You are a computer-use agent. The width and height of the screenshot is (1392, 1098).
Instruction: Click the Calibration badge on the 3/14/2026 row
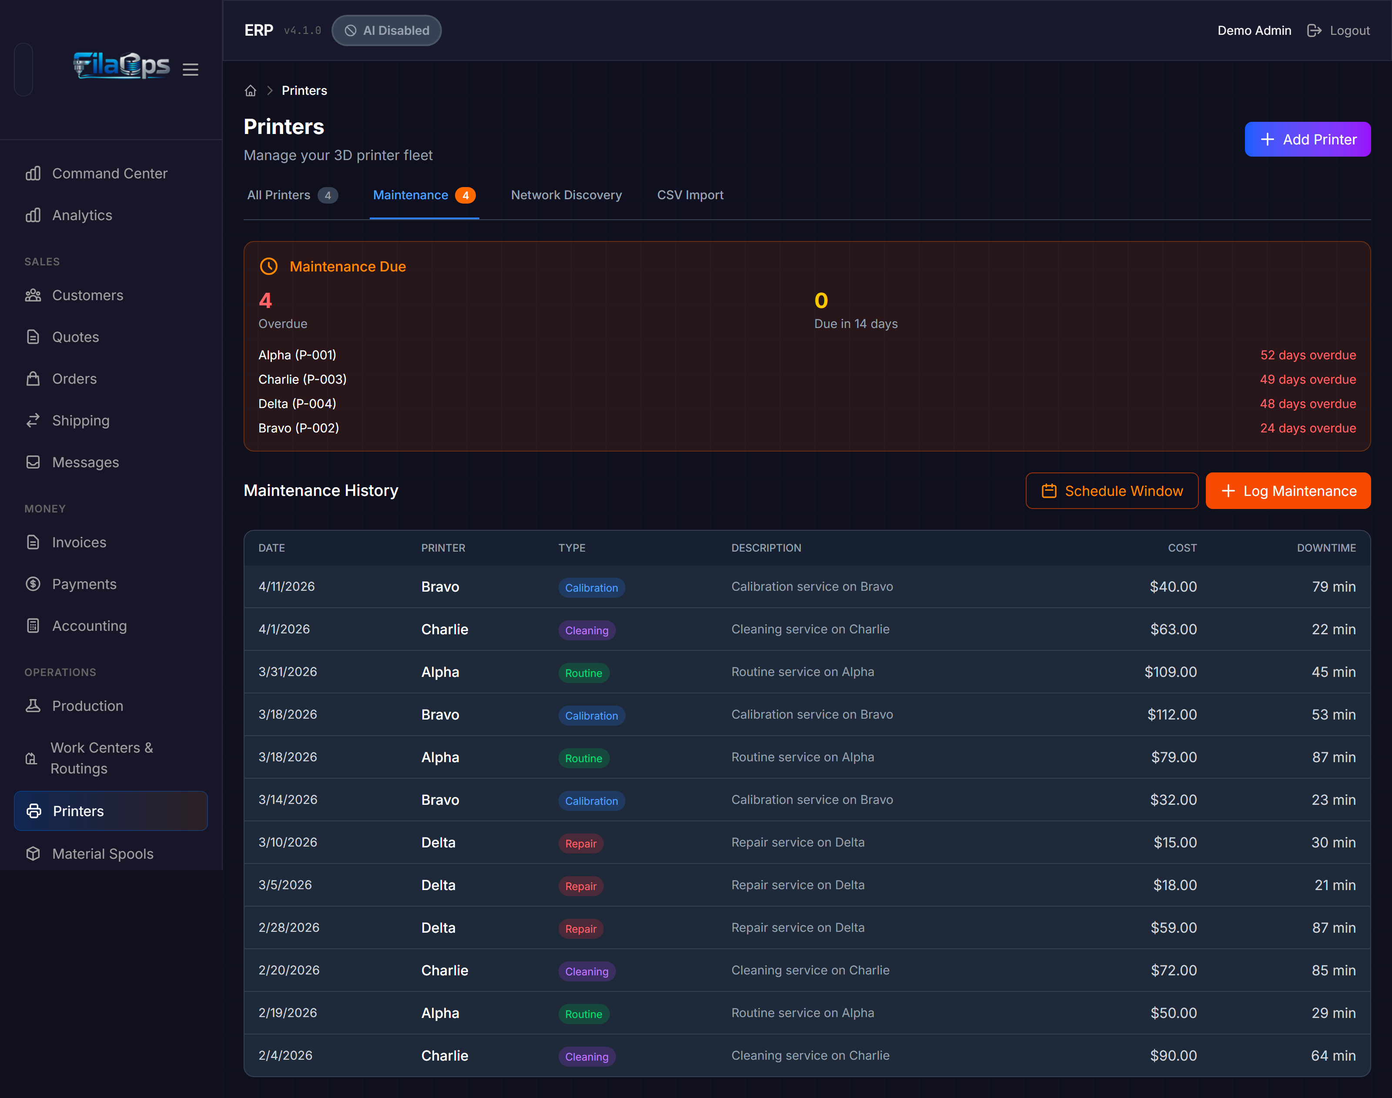(x=591, y=801)
